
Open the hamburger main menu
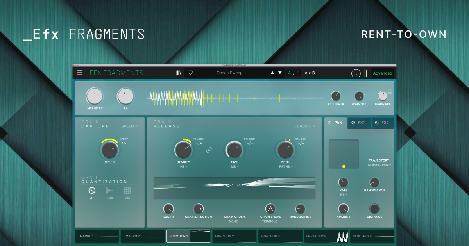(x=80, y=73)
